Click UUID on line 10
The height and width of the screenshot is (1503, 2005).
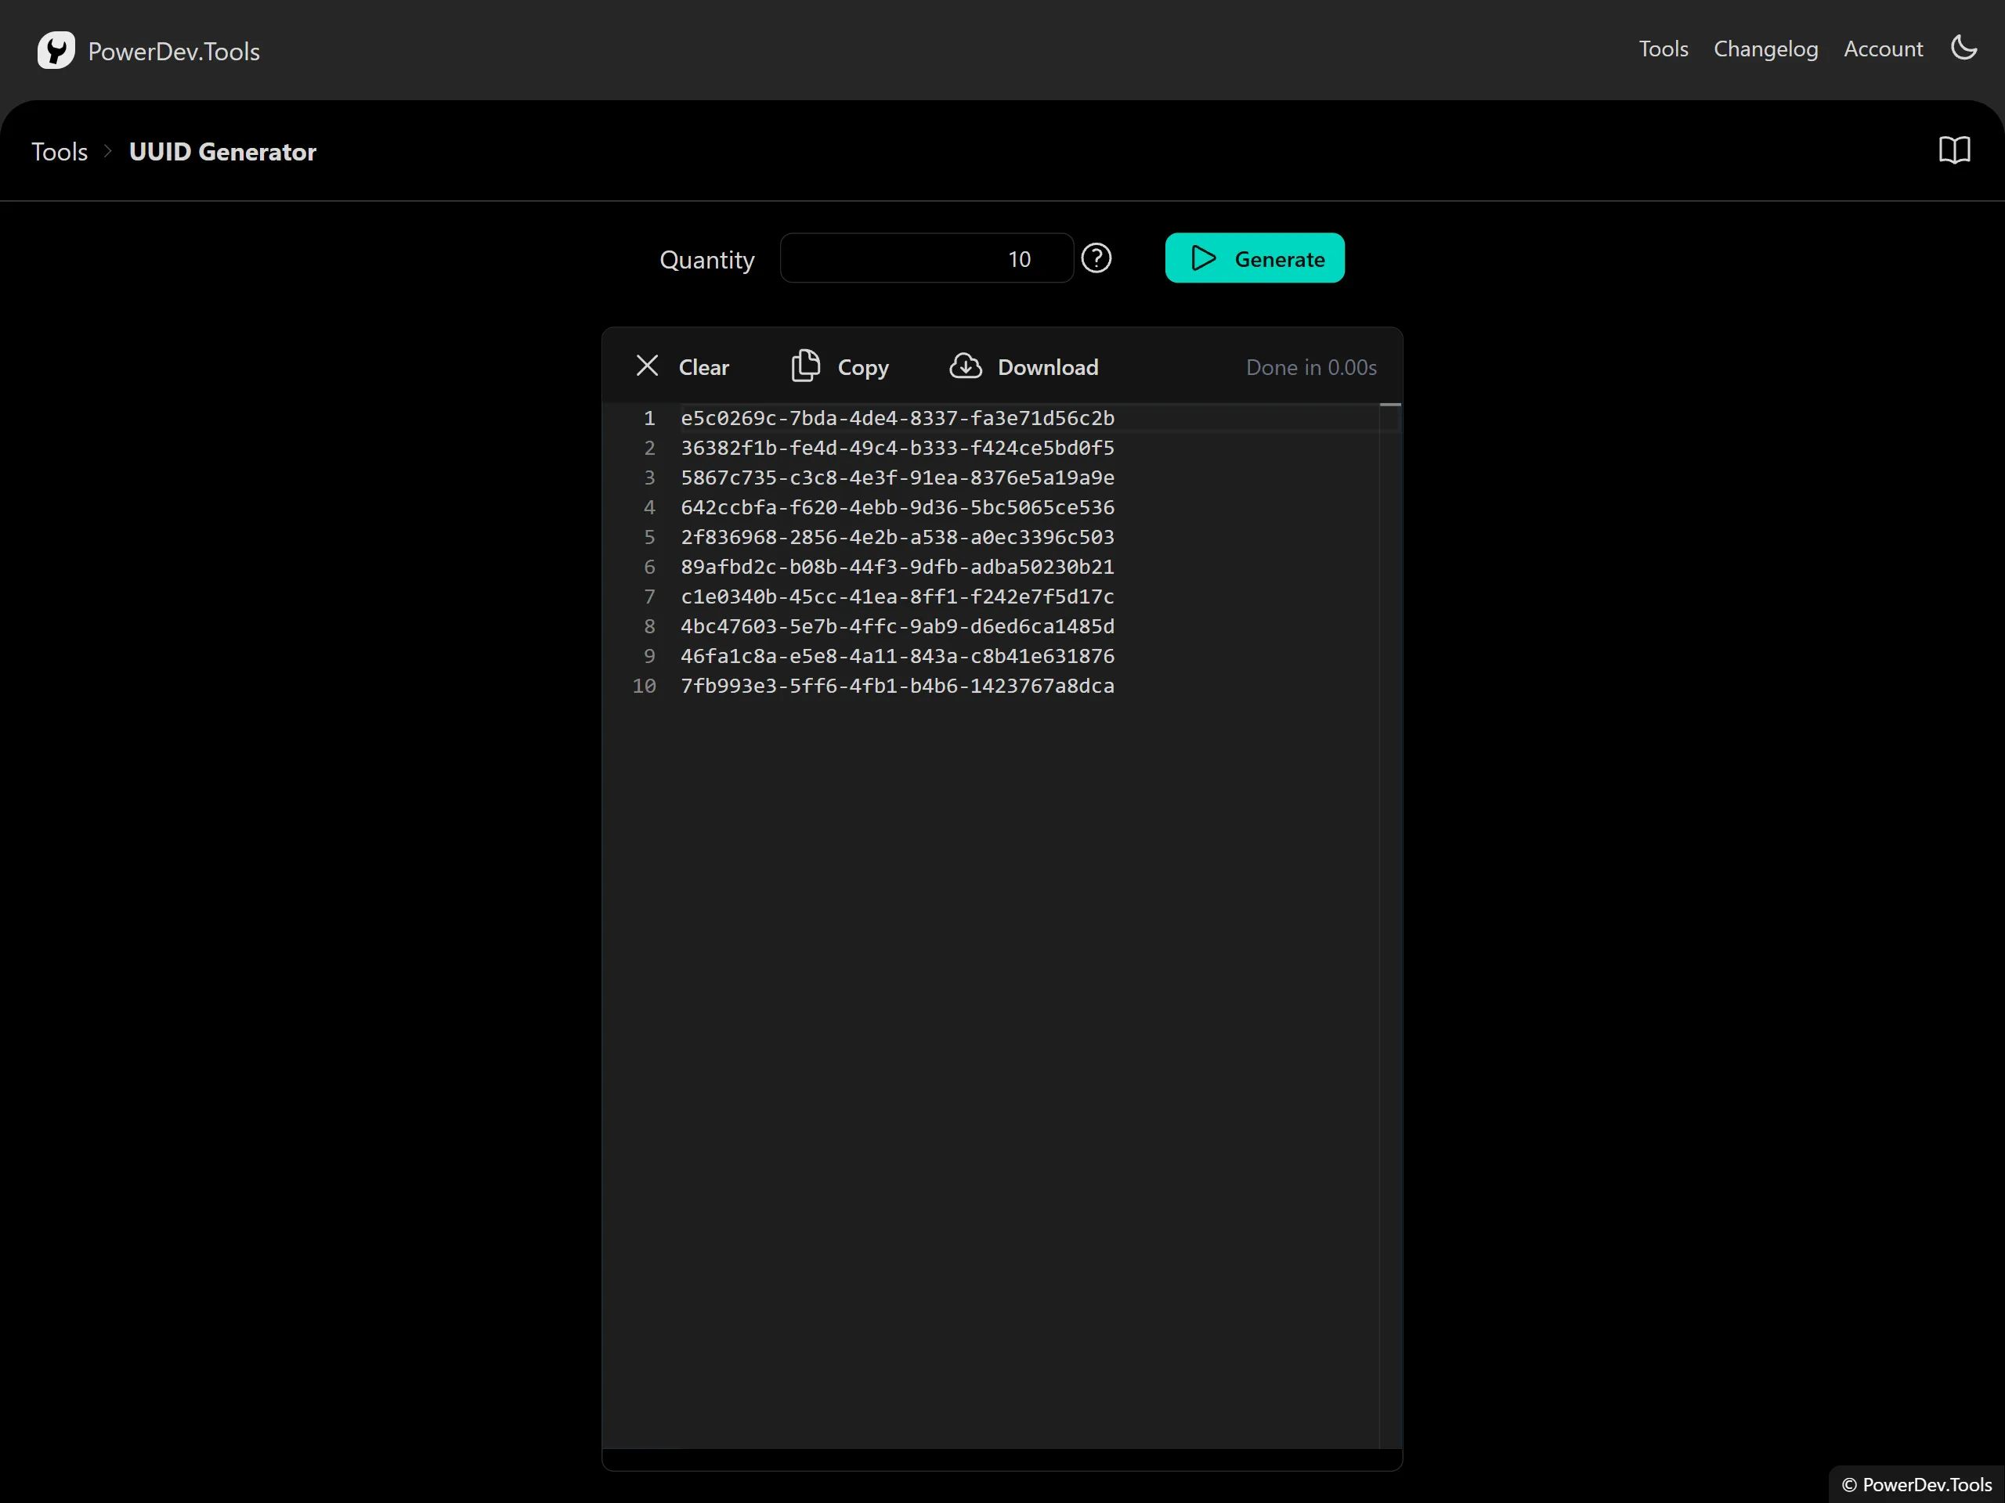(897, 686)
